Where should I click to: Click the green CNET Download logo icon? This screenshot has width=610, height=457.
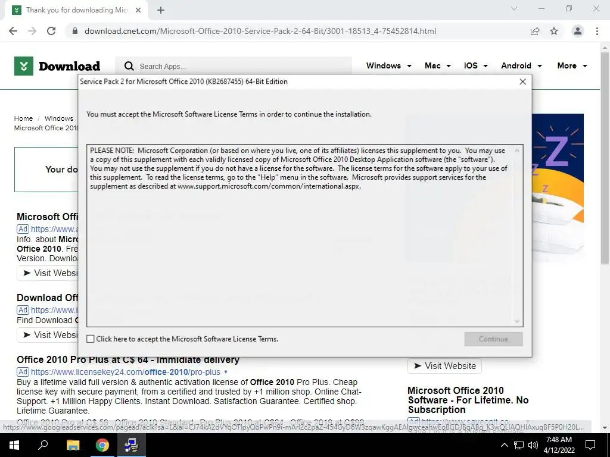(x=24, y=66)
